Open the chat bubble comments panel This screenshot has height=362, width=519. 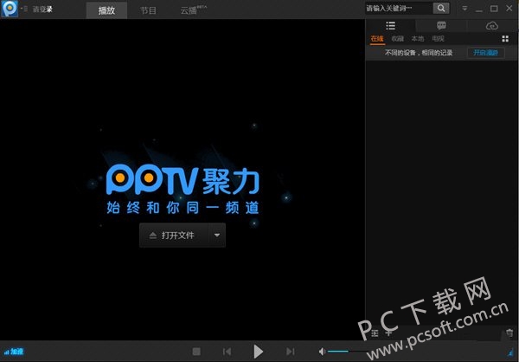(441, 25)
